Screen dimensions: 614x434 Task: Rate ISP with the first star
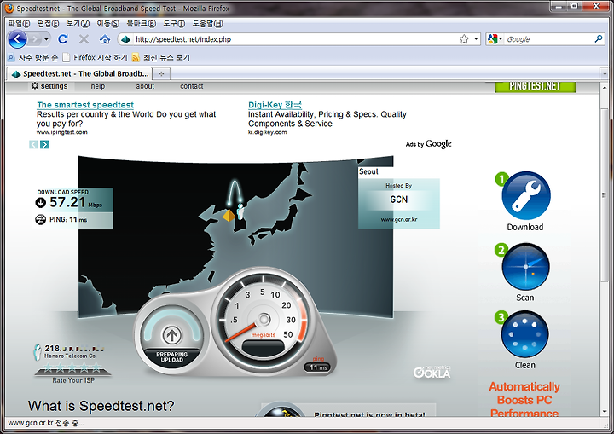[x=48, y=367]
